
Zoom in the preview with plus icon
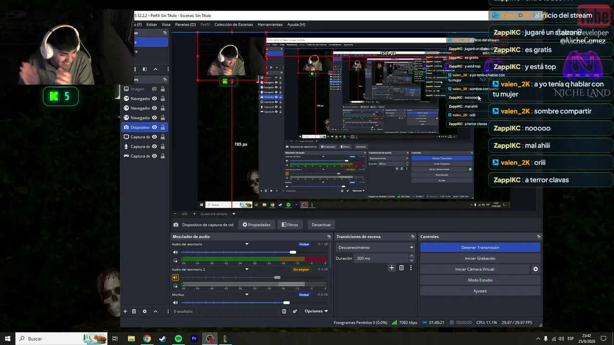(194, 214)
